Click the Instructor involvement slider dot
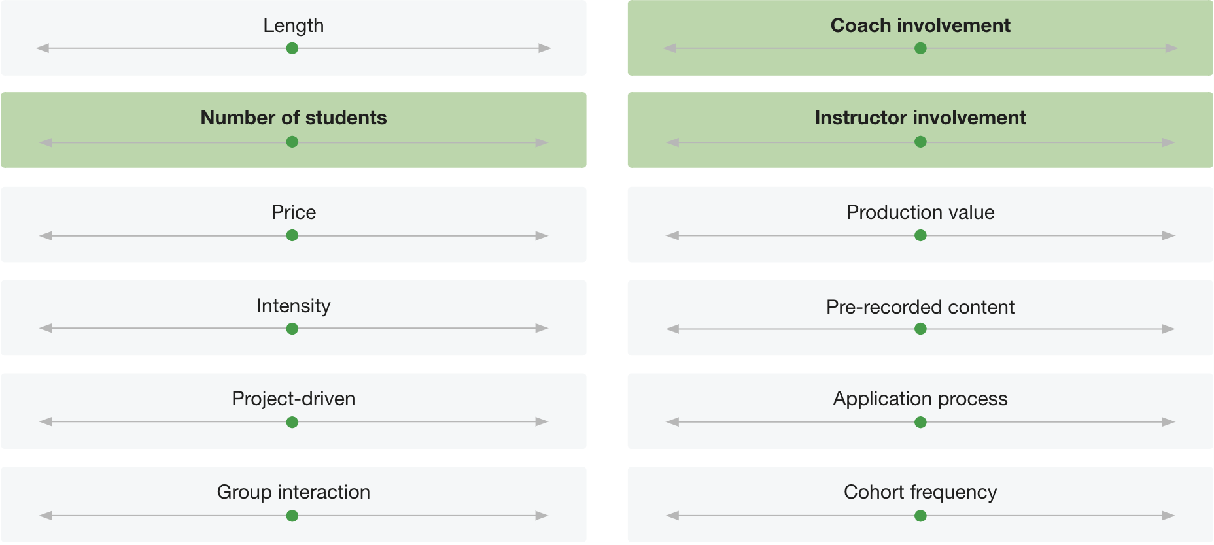This screenshot has width=1214, height=545. (920, 142)
